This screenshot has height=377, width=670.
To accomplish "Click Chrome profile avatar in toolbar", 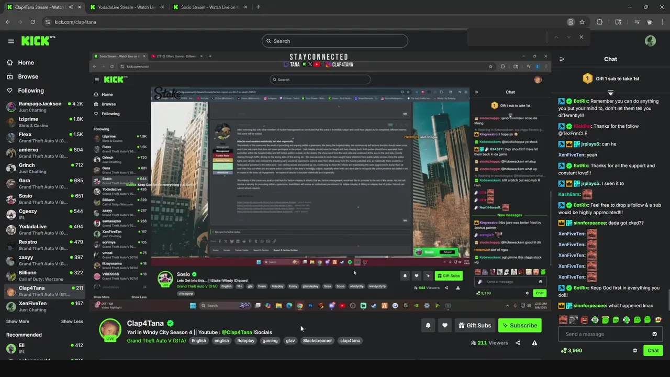I will click(650, 22).
